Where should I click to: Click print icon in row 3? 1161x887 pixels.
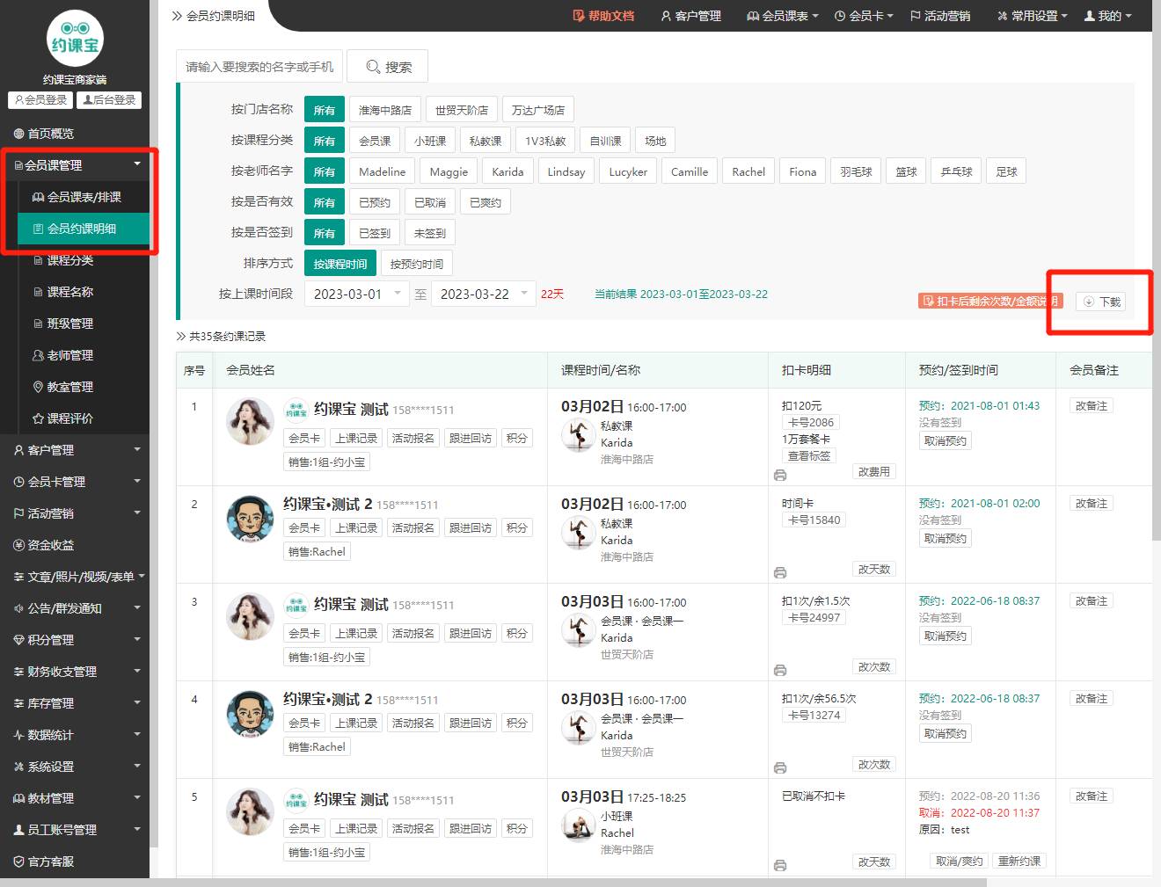[779, 670]
